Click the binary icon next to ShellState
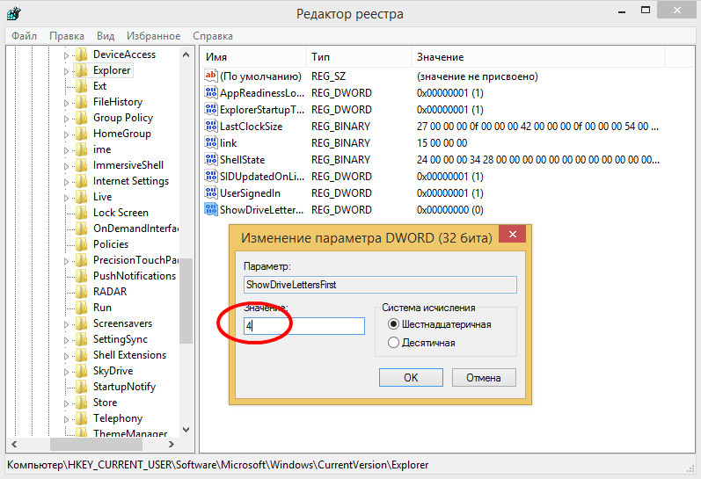This screenshot has width=701, height=479. point(211,159)
